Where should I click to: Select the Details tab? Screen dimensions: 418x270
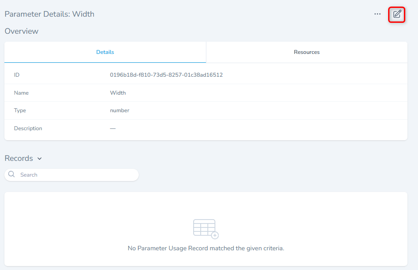point(105,52)
